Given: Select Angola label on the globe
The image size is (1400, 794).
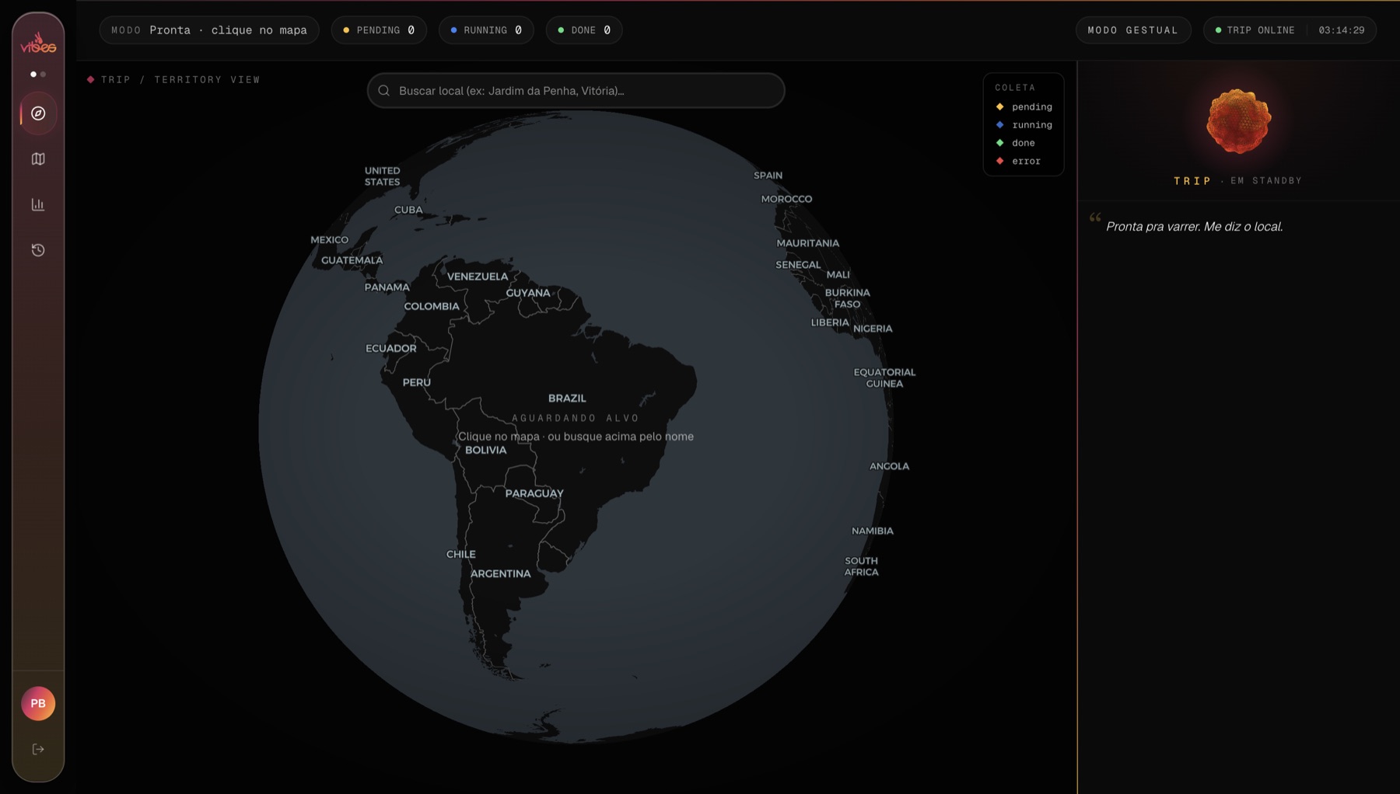Looking at the screenshot, I should tap(889, 466).
